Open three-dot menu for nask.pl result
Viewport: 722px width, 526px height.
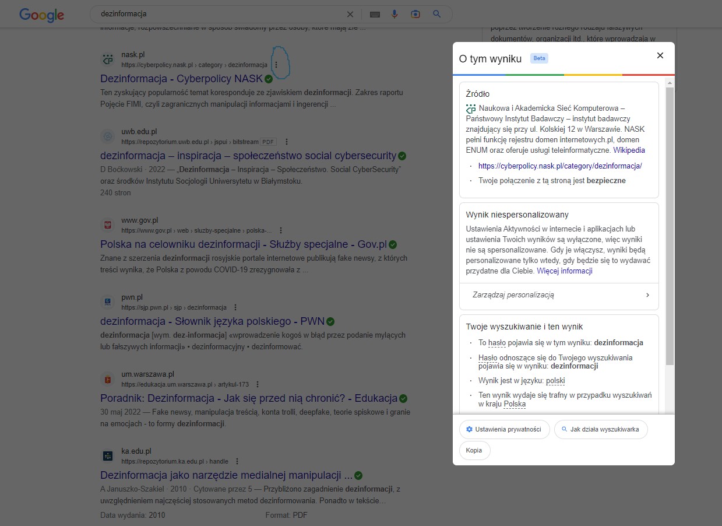point(276,65)
